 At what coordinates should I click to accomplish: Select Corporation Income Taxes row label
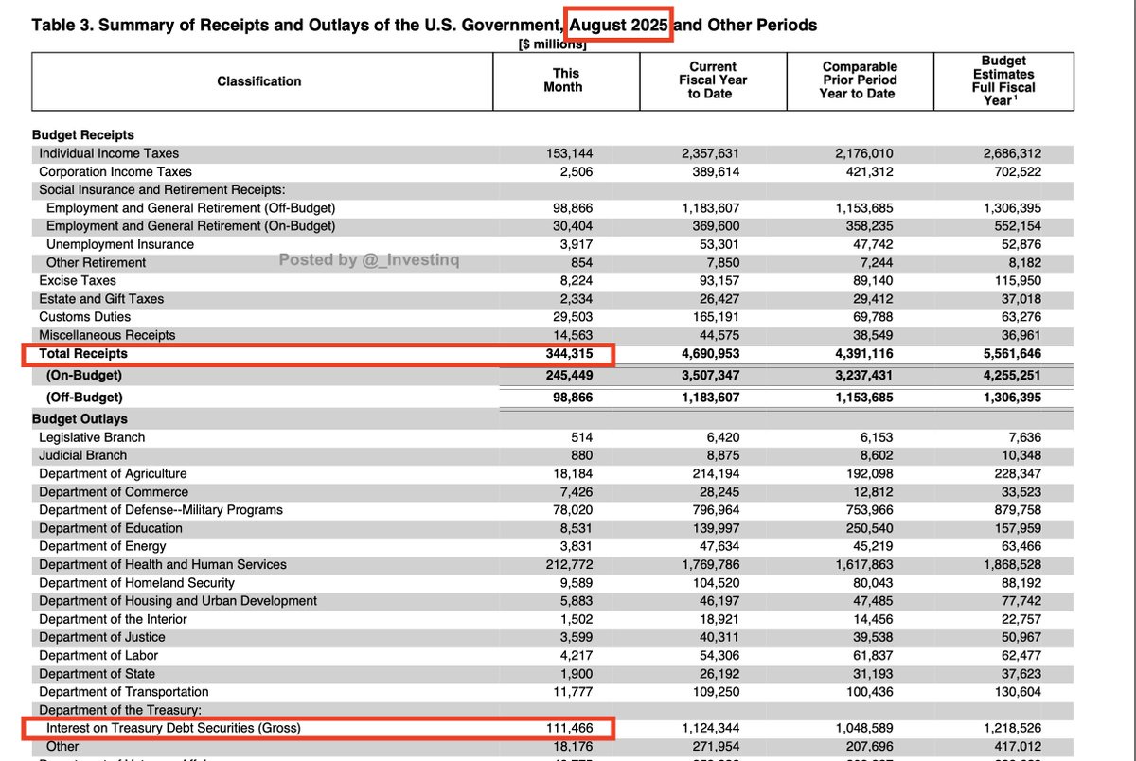pos(115,172)
